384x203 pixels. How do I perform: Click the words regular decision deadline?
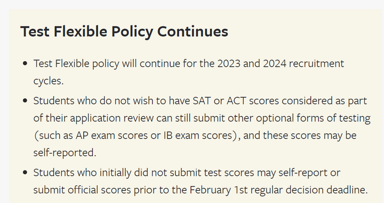pyautogui.click(x=309, y=190)
